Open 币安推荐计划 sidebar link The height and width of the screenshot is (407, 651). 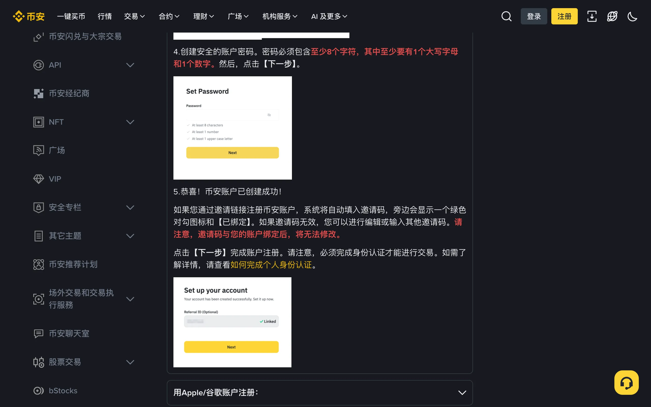[73, 264]
